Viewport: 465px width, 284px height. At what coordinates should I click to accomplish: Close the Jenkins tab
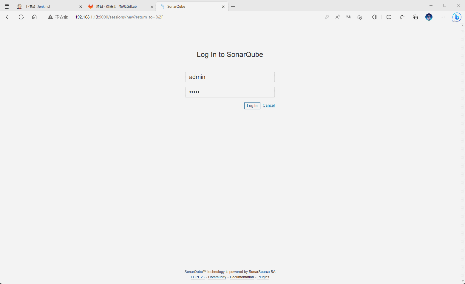(x=81, y=7)
